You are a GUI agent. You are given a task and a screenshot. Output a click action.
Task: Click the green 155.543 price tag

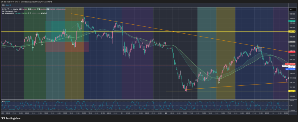[x=292, y=21]
